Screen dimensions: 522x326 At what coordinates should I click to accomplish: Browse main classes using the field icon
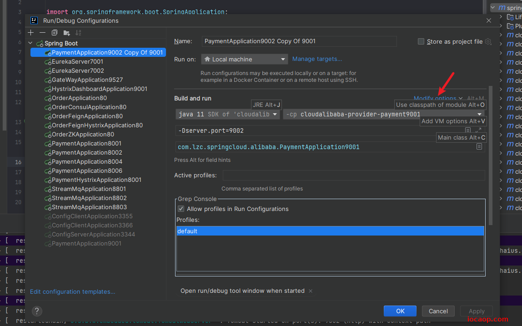pos(479,146)
